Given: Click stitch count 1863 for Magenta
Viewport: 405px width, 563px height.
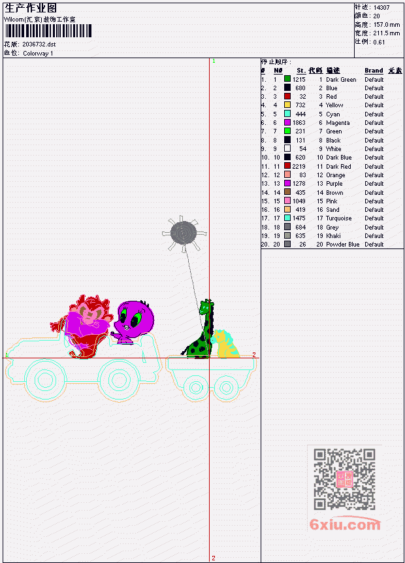Looking at the screenshot, I should [299, 123].
